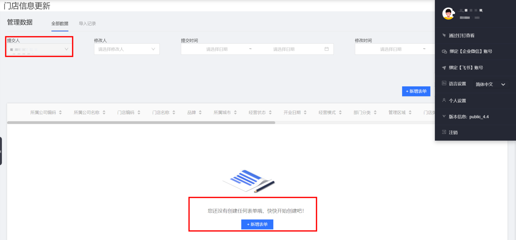The image size is (516, 240).
Task: Click the sort icon for 所属公司编码
Action: (x=61, y=112)
